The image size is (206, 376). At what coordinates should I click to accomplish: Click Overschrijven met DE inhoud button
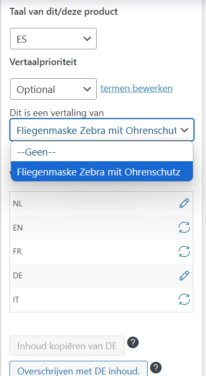(78, 369)
